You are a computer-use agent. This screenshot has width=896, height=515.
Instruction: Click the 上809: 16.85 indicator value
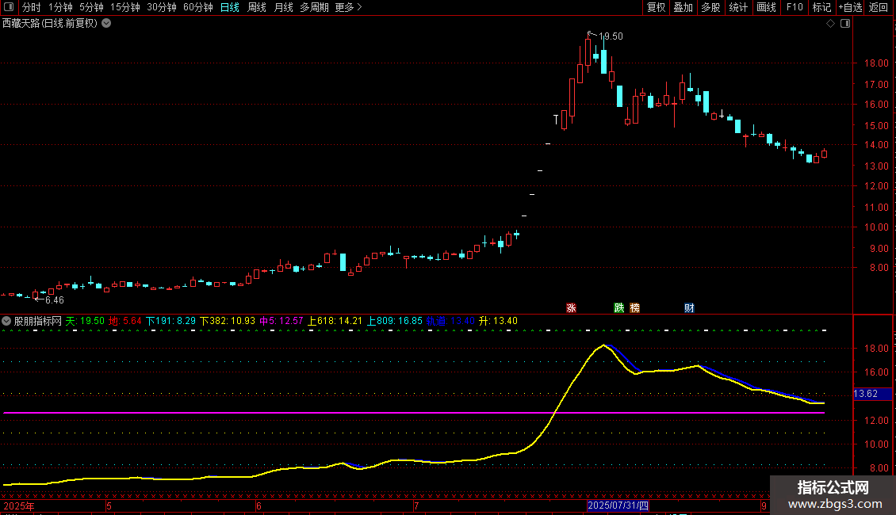pos(395,321)
